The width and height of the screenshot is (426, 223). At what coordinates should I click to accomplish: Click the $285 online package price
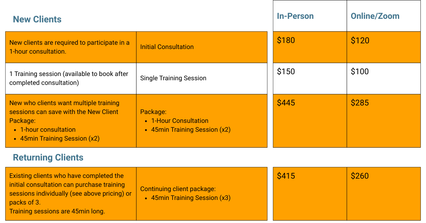[x=360, y=103]
